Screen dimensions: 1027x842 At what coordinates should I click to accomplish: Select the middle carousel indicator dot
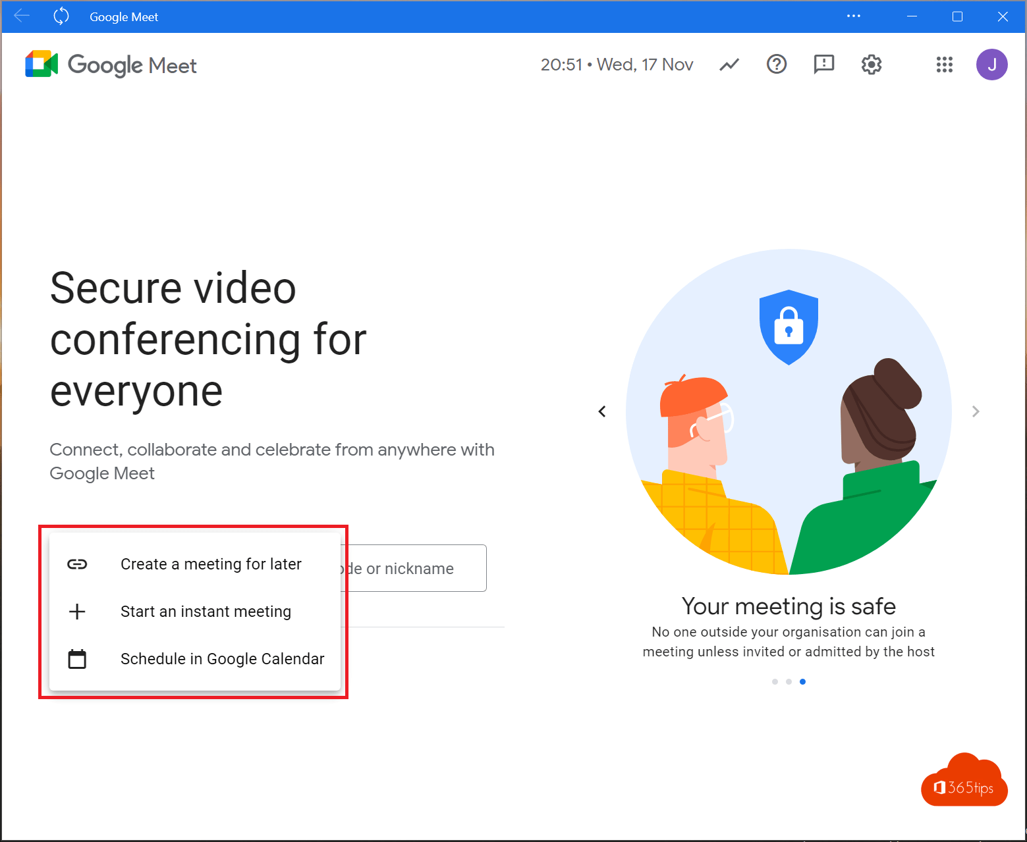click(789, 681)
